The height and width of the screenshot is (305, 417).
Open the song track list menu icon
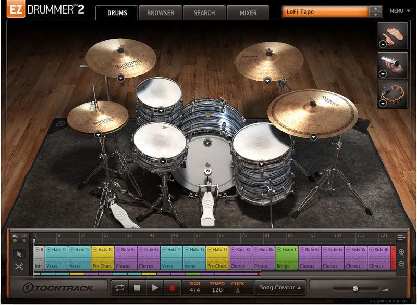pos(401,237)
